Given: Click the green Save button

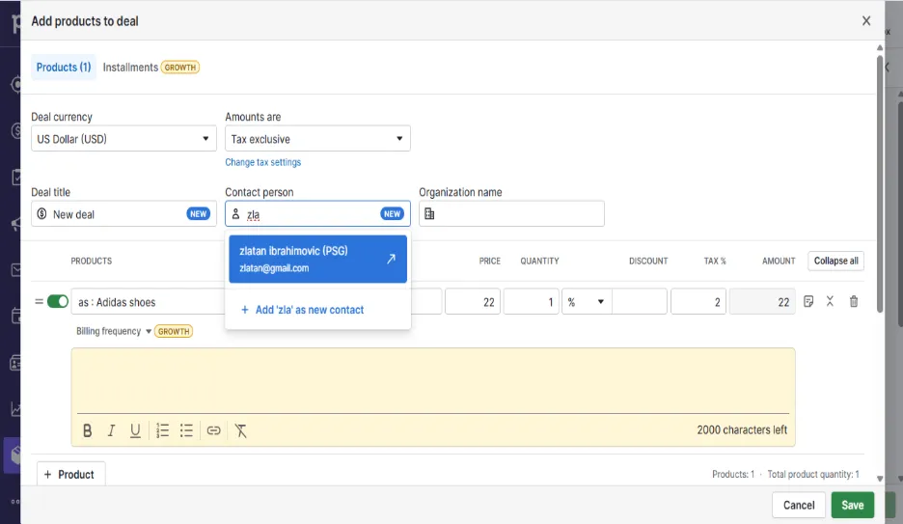Looking at the screenshot, I should [852, 505].
